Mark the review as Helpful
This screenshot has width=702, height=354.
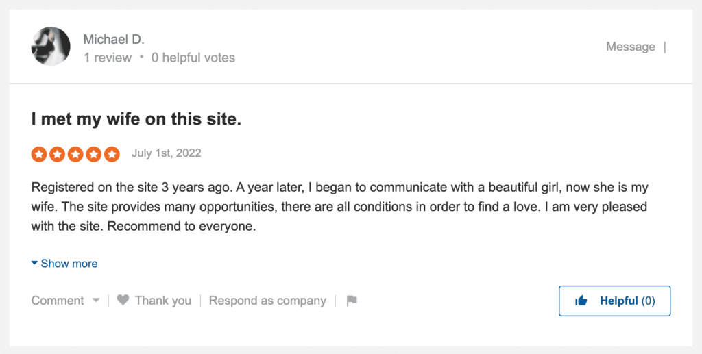click(615, 301)
